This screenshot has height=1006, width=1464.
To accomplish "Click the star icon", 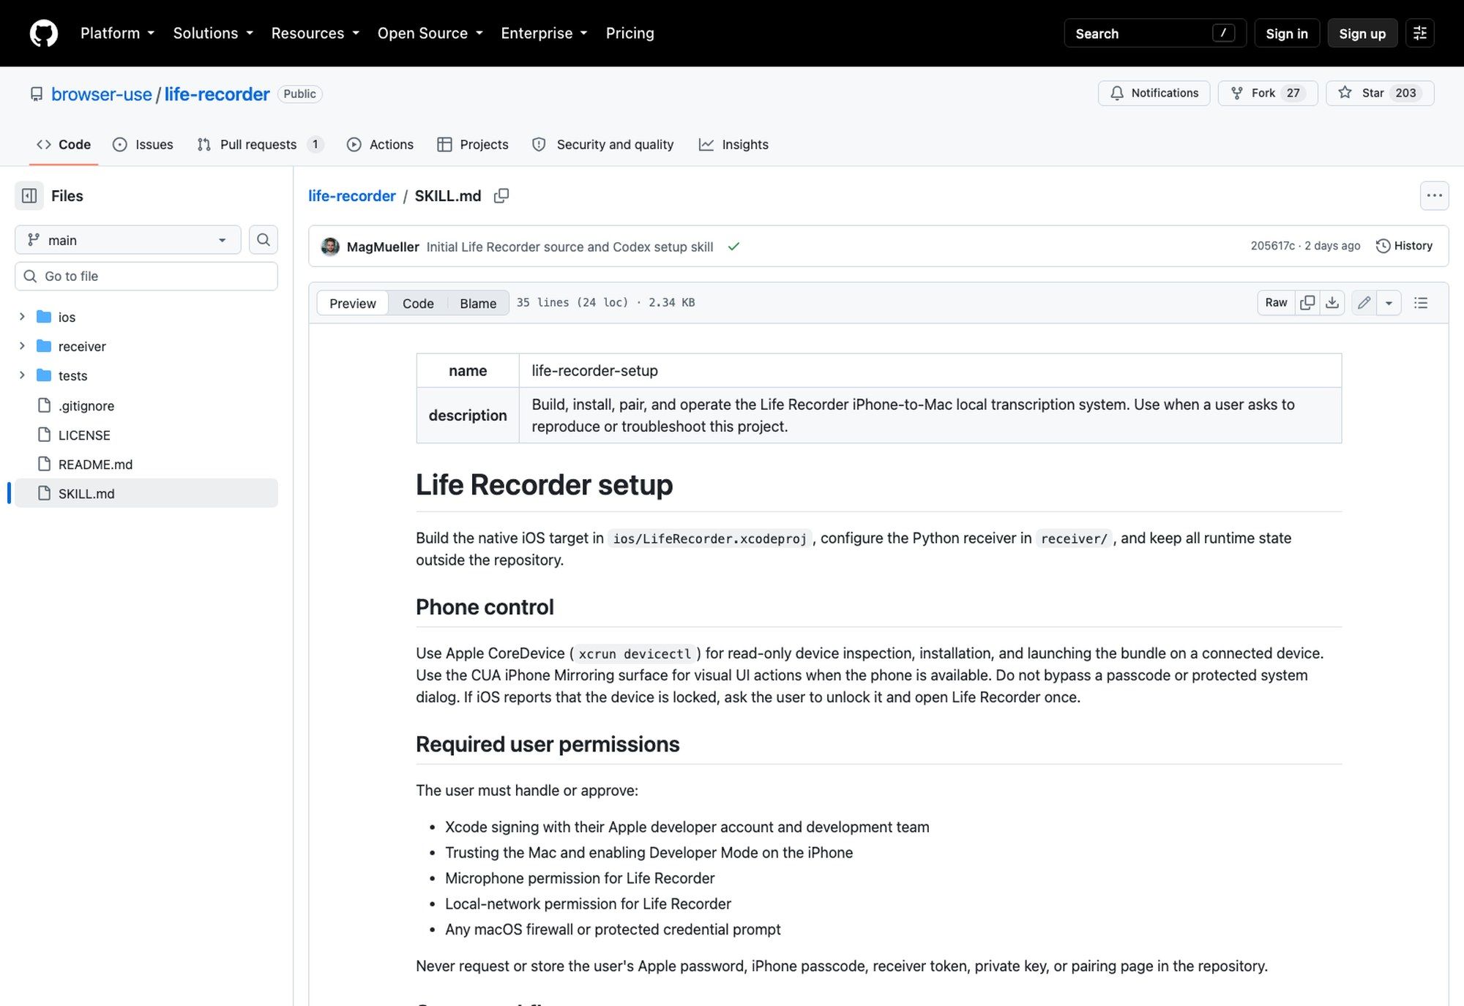I will [x=1345, y=93].
